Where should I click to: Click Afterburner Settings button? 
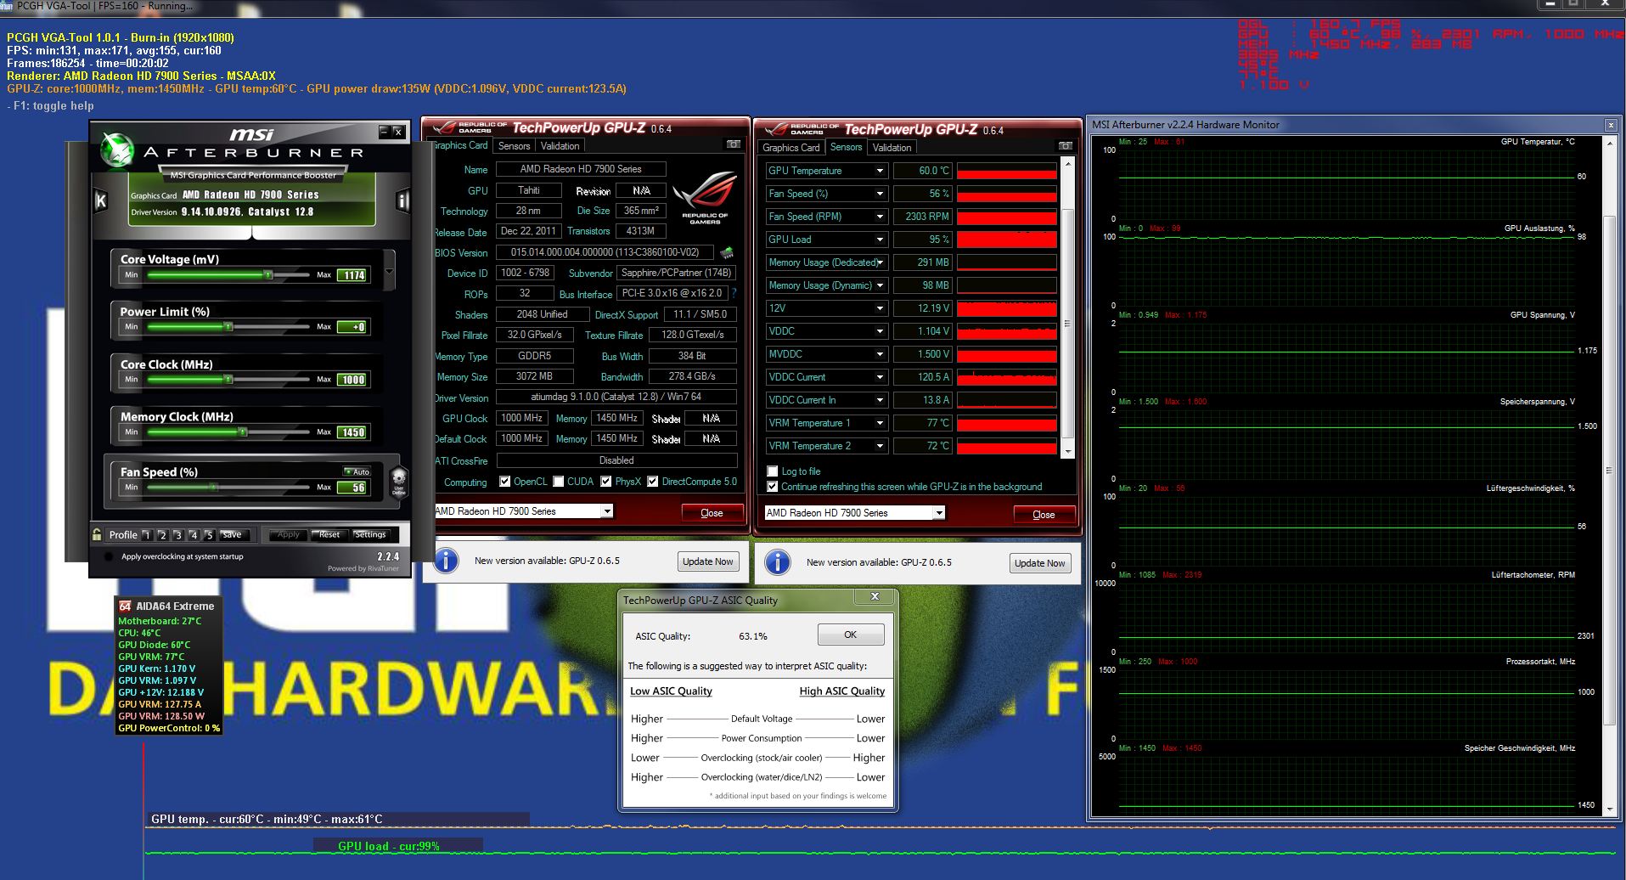click(x=370, y=534)
